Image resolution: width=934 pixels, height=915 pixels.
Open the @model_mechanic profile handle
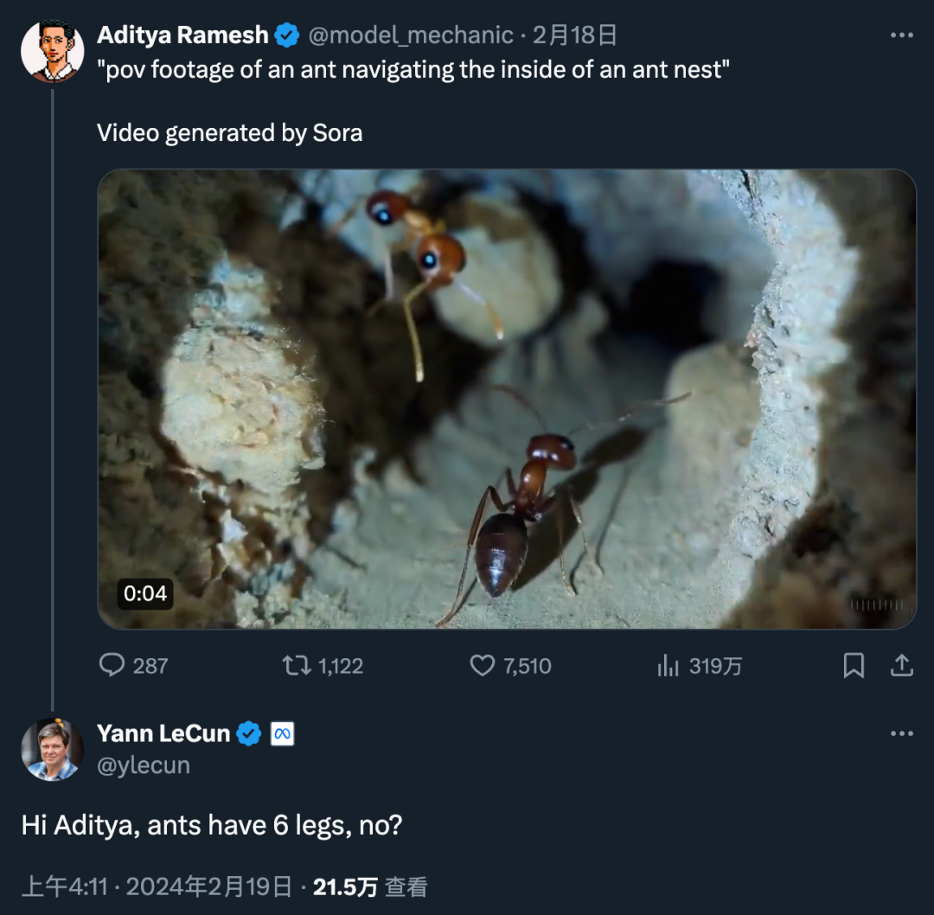[x=410, y=35]
